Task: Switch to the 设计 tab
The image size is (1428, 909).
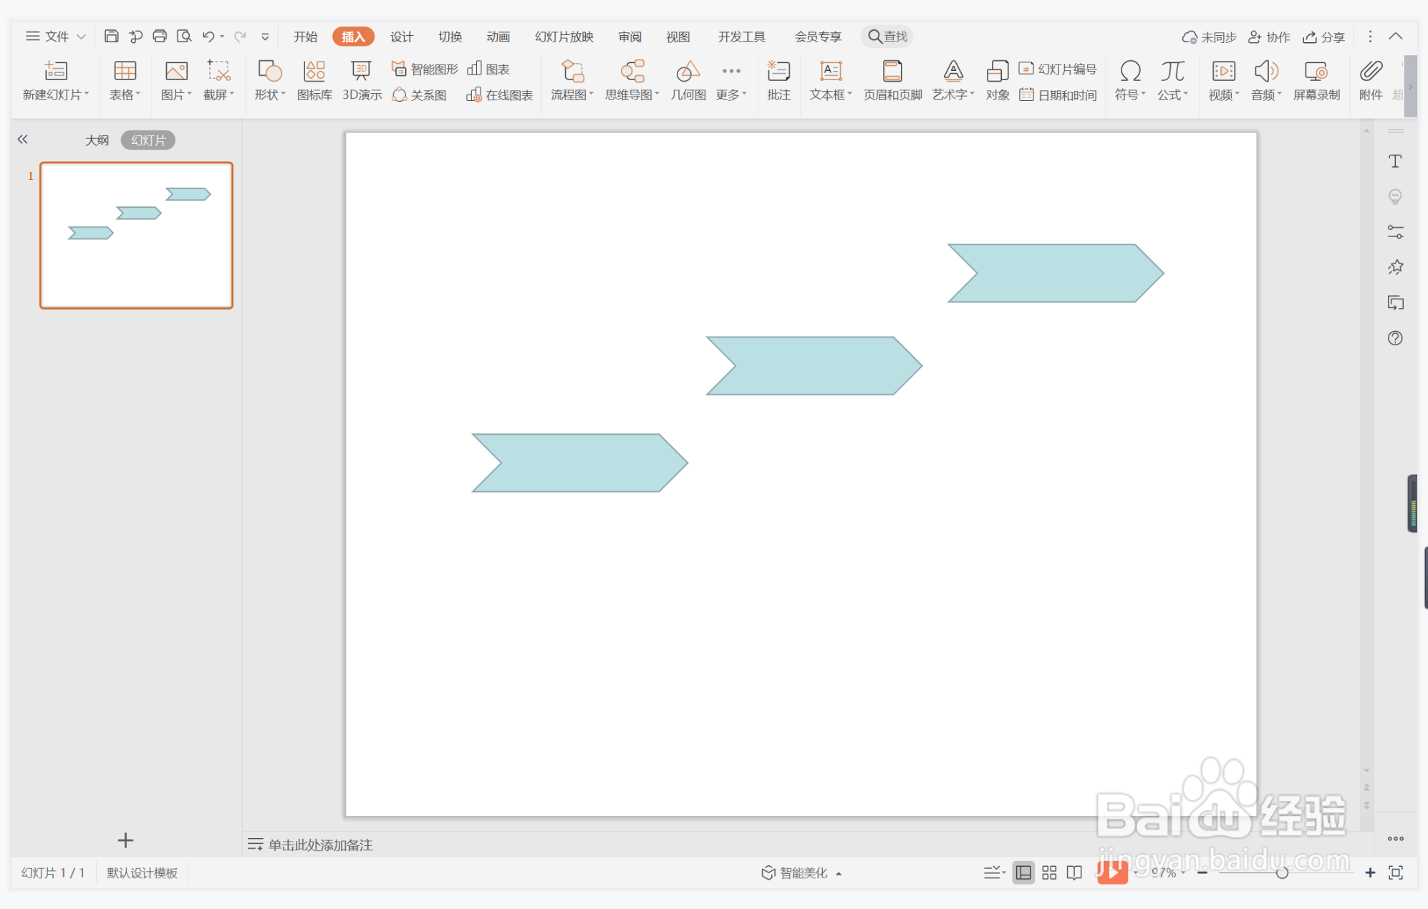Action: click(x=402, y=37)
